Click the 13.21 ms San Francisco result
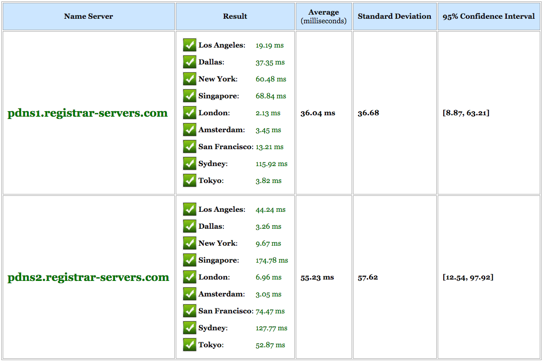543x361 pixels. [x=269, y=147]
